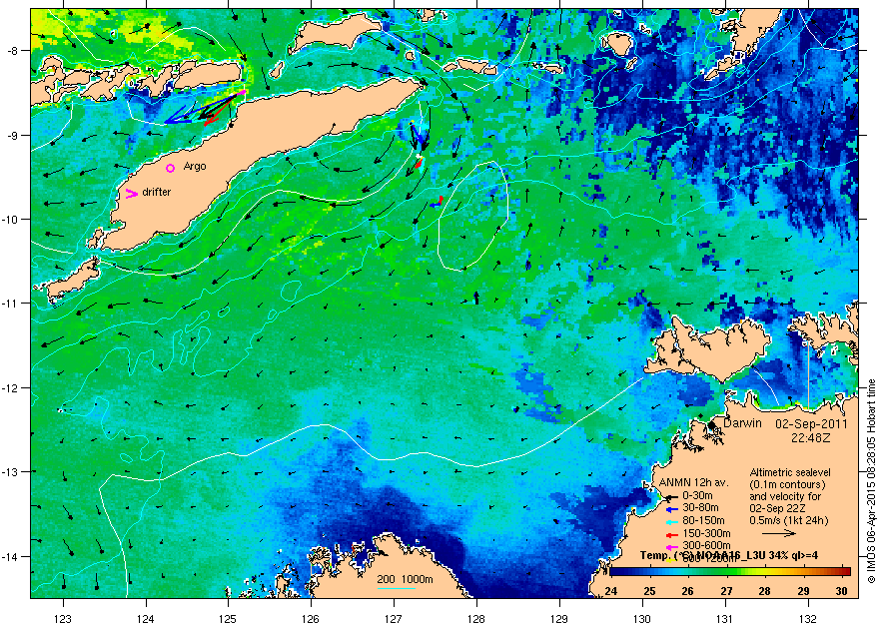Click the 200 1000m bathymetry label

[405, 580]
